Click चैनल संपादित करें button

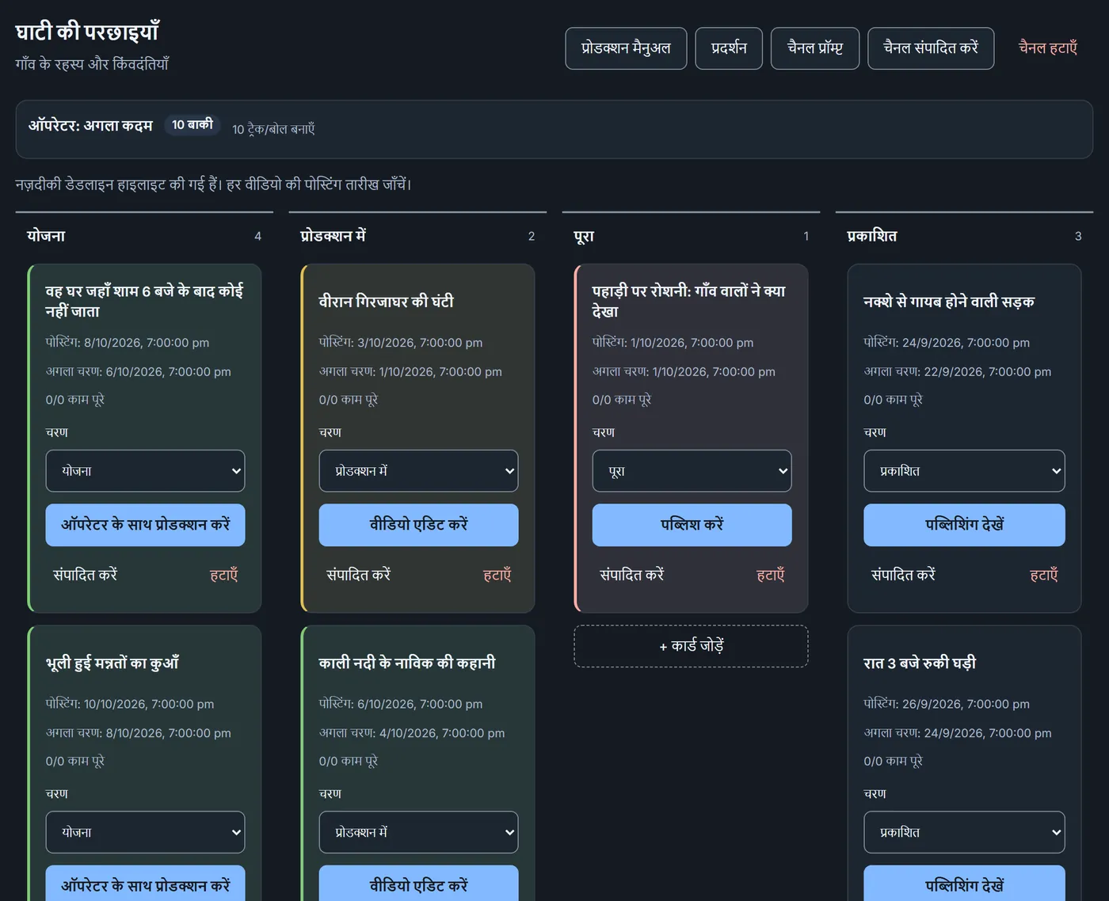pyautogui.click(x=931, y=48)
